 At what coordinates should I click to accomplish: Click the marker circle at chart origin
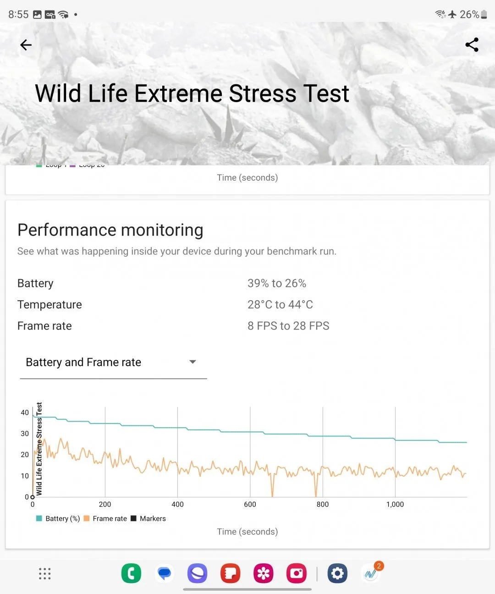click(x=33, y=497)
